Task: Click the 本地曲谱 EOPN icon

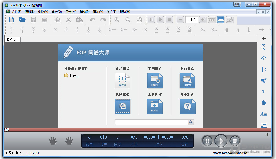Action: click(155, 80)
